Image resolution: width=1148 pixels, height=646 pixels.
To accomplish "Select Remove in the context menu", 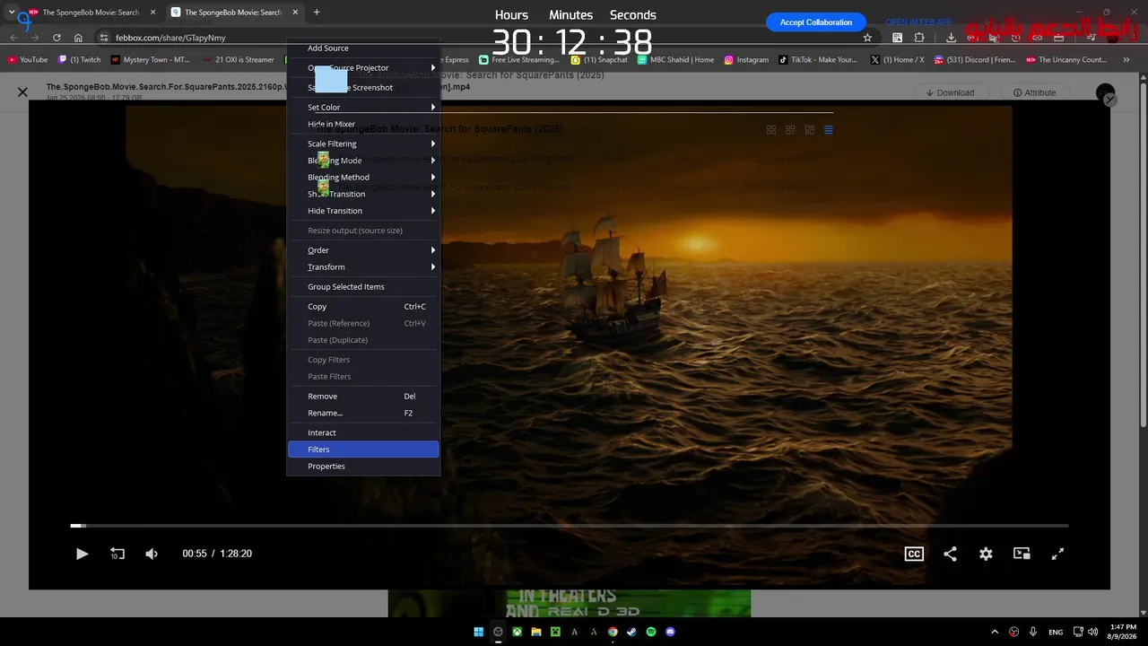I will 363,397.
